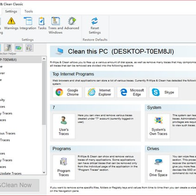
Task: Click the Selection Helper icon with green arrows
Action: [x=19, y=48]
